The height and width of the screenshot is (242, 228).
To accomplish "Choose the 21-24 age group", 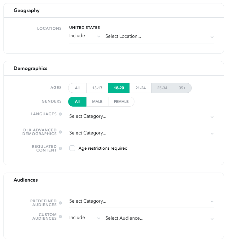I will pyautogui.click(x=140, y=88).
